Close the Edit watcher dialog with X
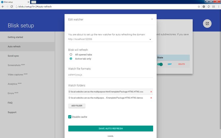 pos(152,19)
